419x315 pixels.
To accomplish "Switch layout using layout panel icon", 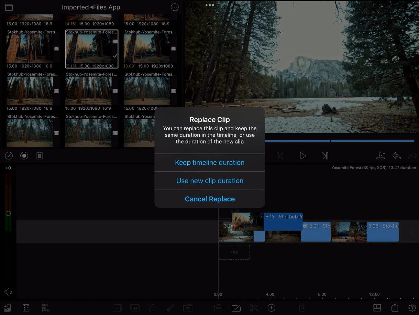I will pyautogui.click(x=377, y=308).
